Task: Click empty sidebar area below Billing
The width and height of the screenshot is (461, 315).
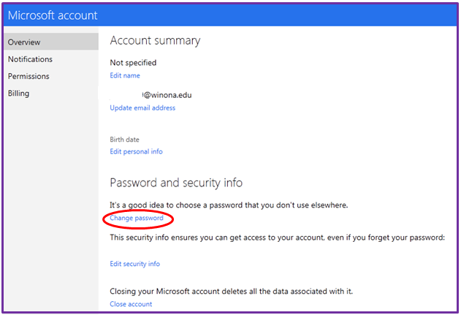Action: coord(49,205)
